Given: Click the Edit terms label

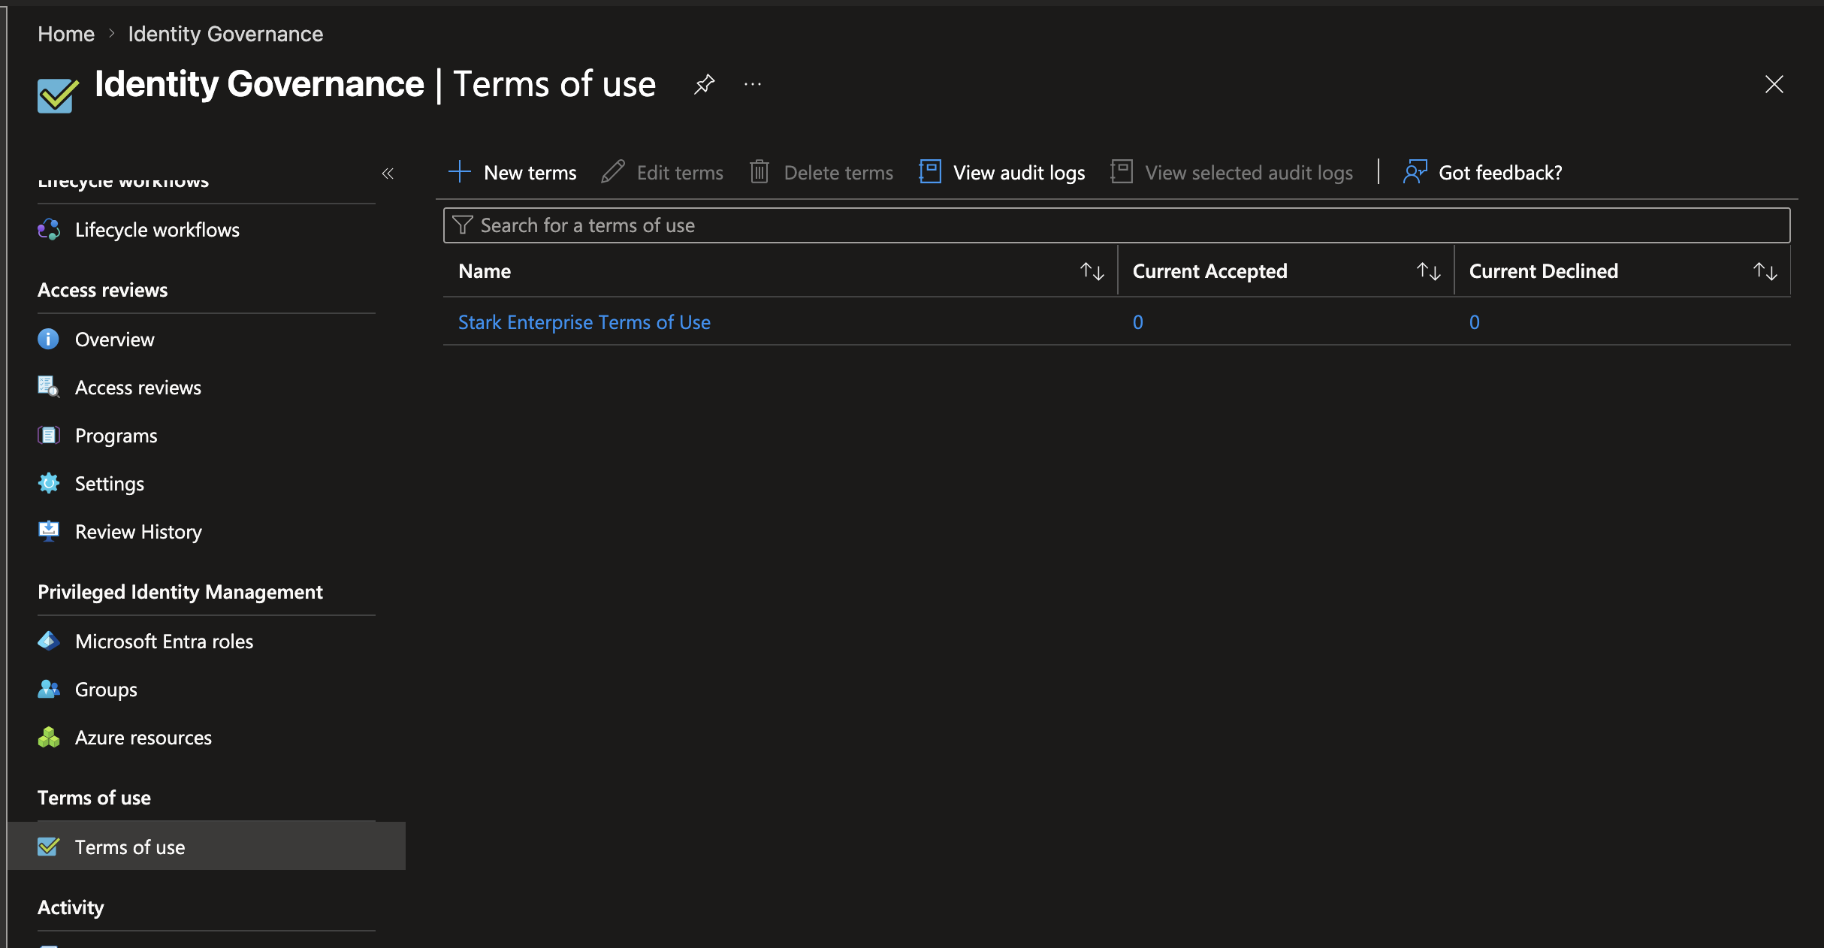Looking at the screenshot, I should [680, 173].
